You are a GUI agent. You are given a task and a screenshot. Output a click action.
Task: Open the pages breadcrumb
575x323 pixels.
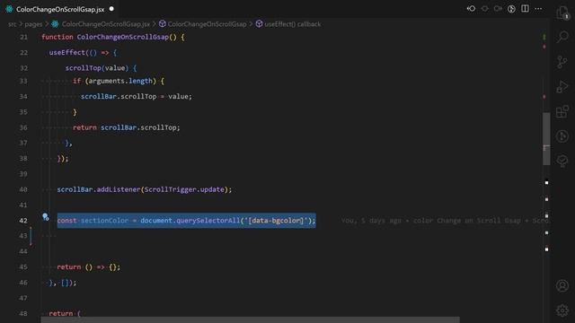pos(33,24)
